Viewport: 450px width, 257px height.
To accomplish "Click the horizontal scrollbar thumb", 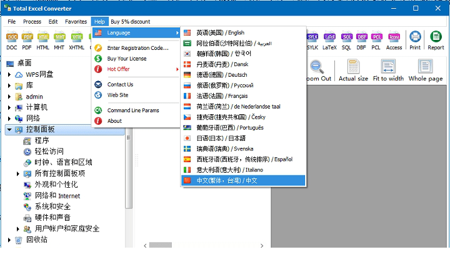I will (161, 245).
